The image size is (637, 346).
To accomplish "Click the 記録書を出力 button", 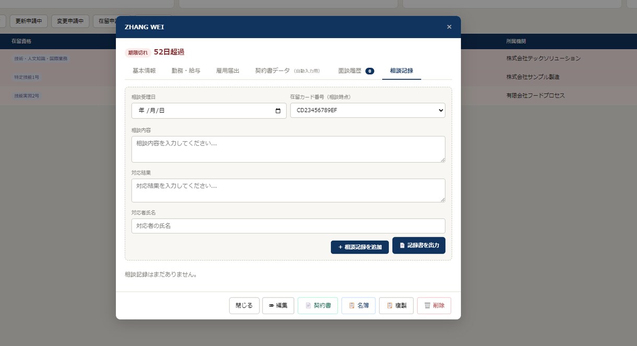I will (x=419, y=245).
